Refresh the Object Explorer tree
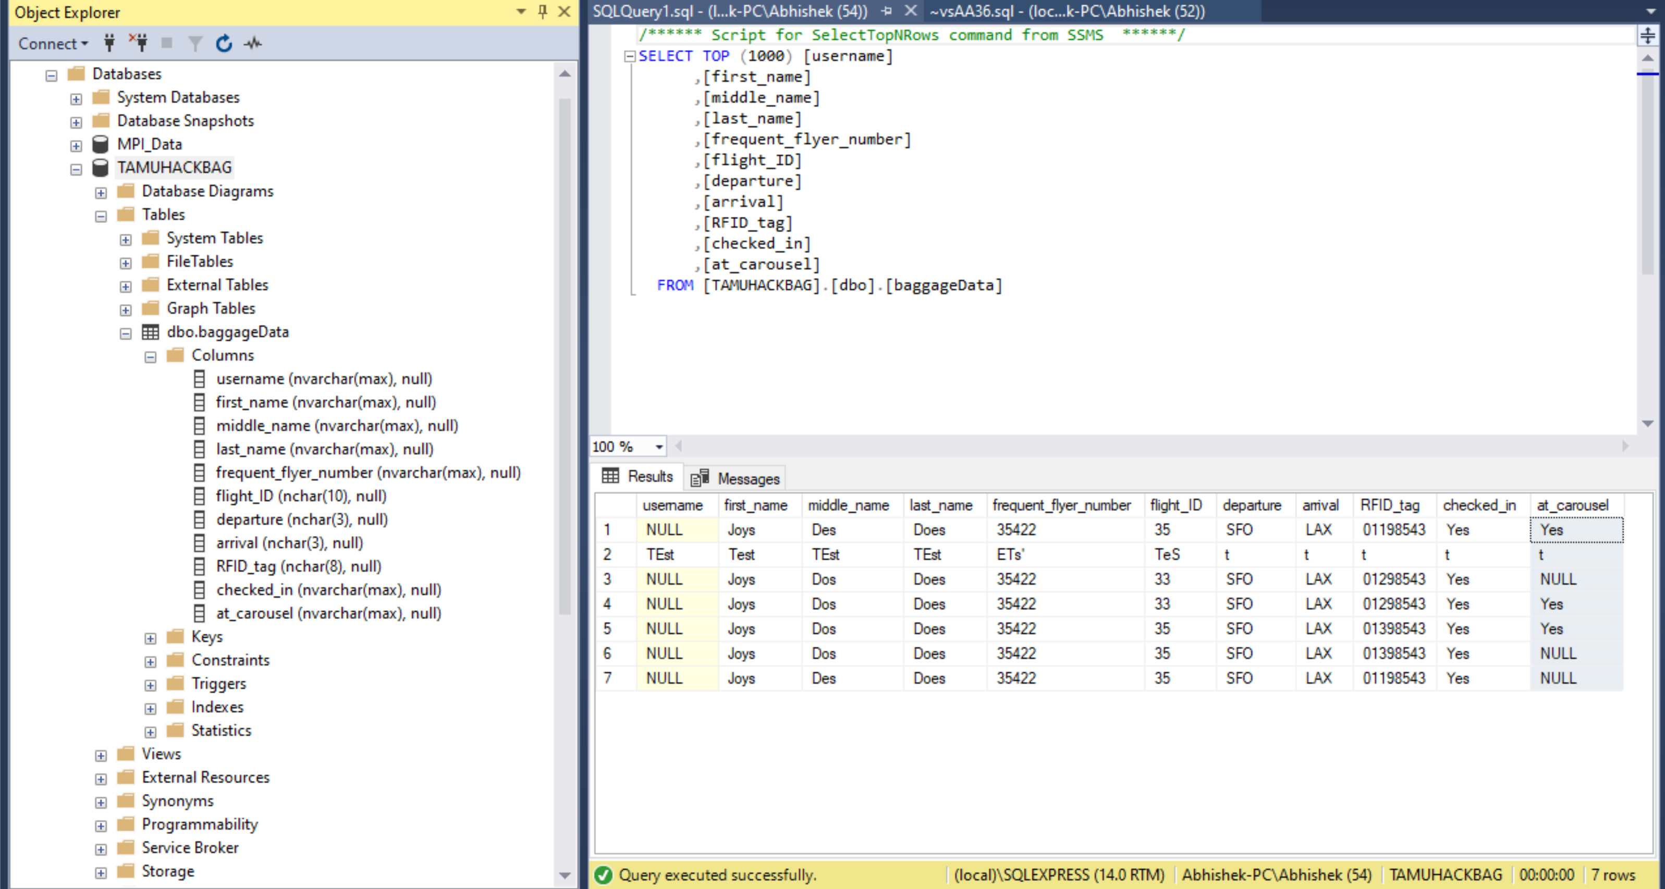Image resolution: width=1665 pixels, height=889 pixels. pos(224,43)
